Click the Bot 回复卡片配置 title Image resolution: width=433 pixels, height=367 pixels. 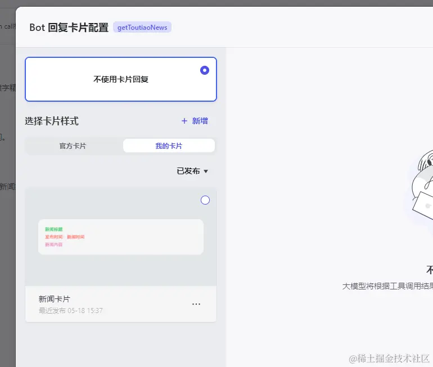[x=69, y=28]
